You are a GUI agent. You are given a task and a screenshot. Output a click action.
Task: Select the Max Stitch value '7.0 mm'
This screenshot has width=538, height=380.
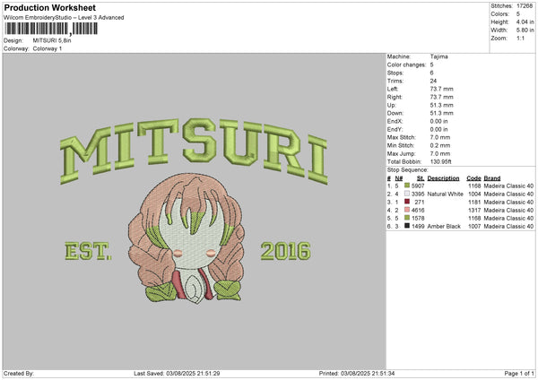pos(440,137)
